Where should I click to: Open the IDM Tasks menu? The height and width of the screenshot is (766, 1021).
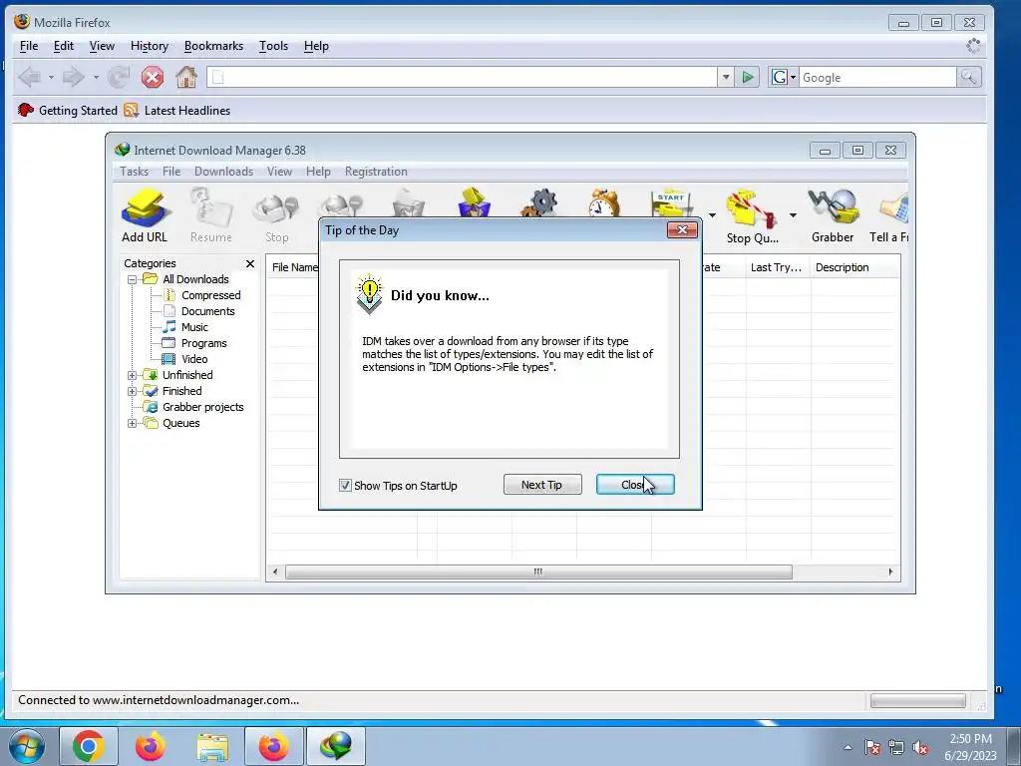pyautogui.click(x=135, y=172)
